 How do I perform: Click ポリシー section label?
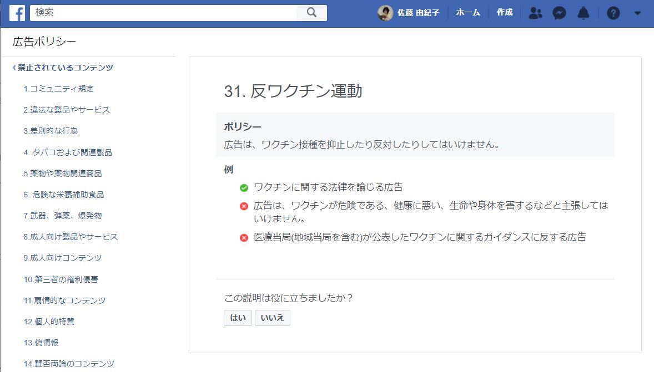(242, 126)
